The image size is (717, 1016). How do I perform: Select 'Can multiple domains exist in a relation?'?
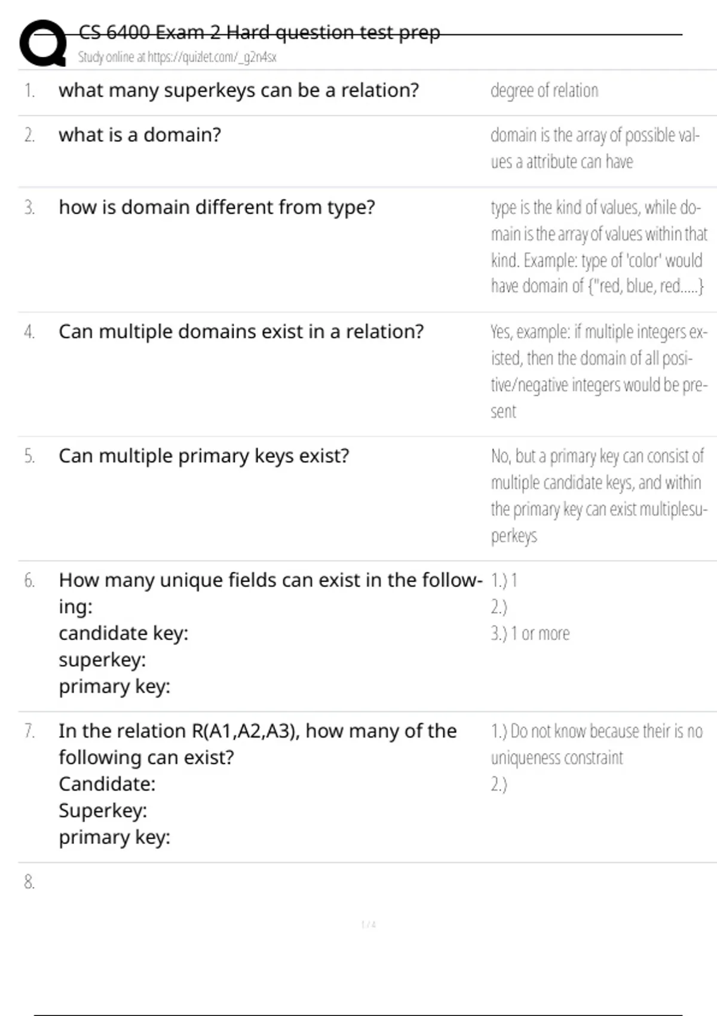coord(241,332)
